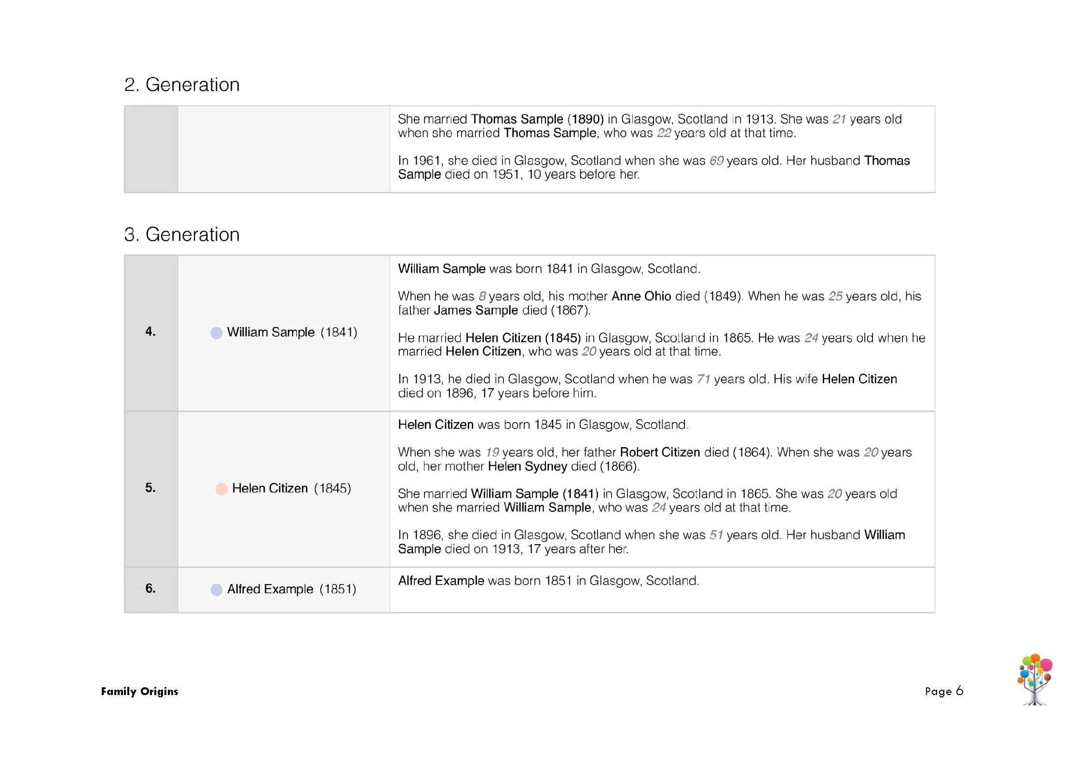
Task: Click the 'Page 6' footer label
Action: tap(944, 691)
